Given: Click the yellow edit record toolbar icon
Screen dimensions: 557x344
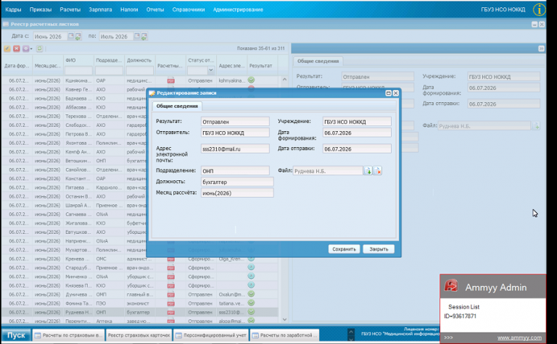Looking at the screenshot, I should point(7,49).
